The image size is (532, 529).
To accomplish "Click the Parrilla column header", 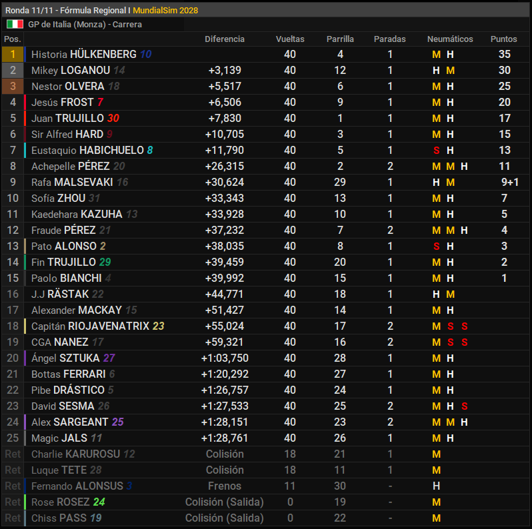I will (x=340, y=39).
